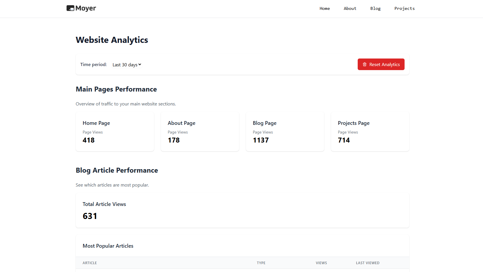Image resolution: width=483 pixels, height=272 pixels.
Task: Click the Moyer logo icon
Action: [70, 8]
